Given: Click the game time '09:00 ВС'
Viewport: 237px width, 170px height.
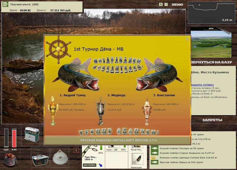Looking at the screenshot, I should coord(25,10).
